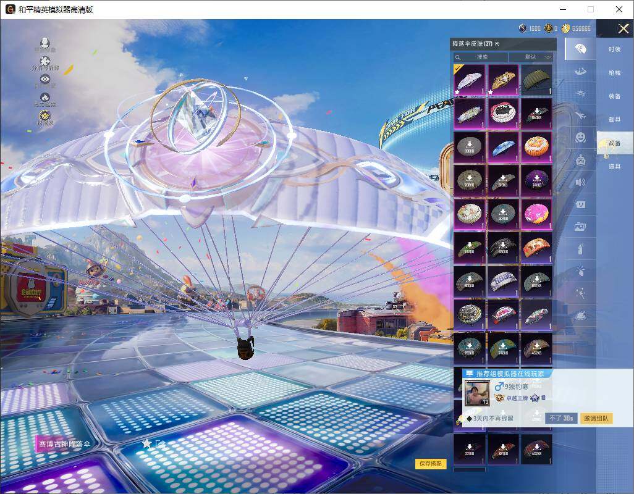The width and height of the screenshot is (634, 494).
Task: Open the glider wing category icon
Action: pos(580,72)
